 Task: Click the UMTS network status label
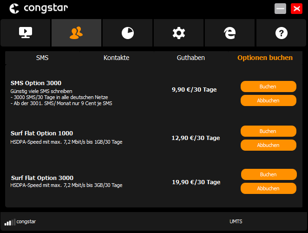(x=236, y=222)
